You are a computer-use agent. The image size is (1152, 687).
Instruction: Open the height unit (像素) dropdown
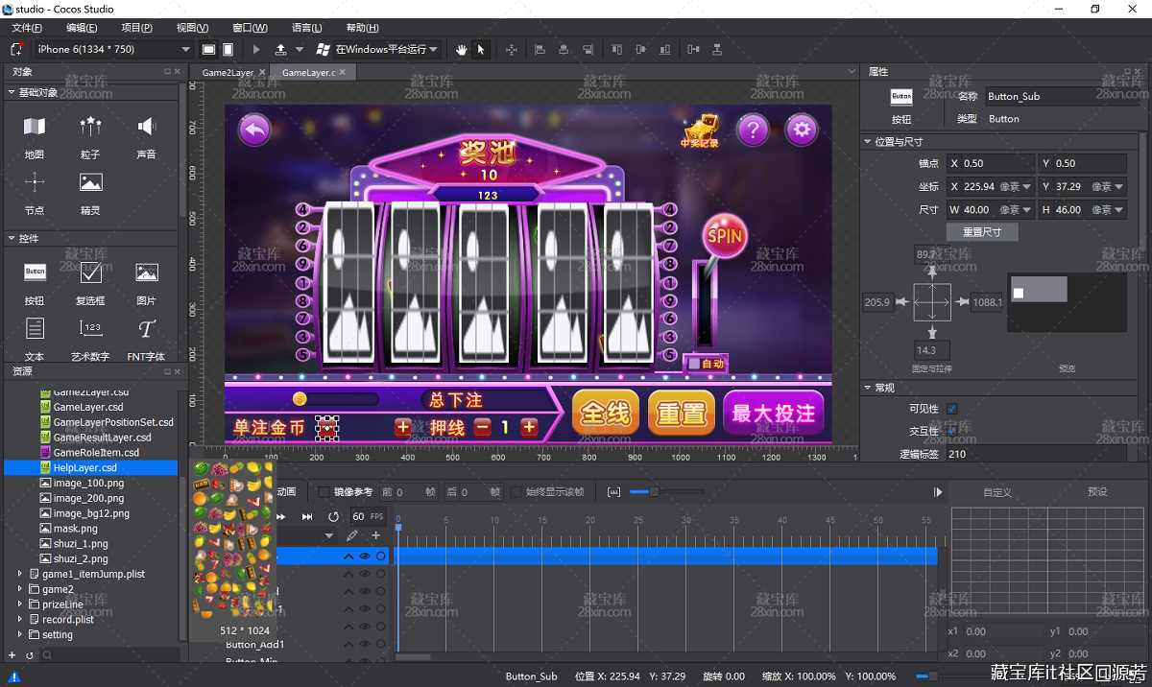tap(1119, 209)
